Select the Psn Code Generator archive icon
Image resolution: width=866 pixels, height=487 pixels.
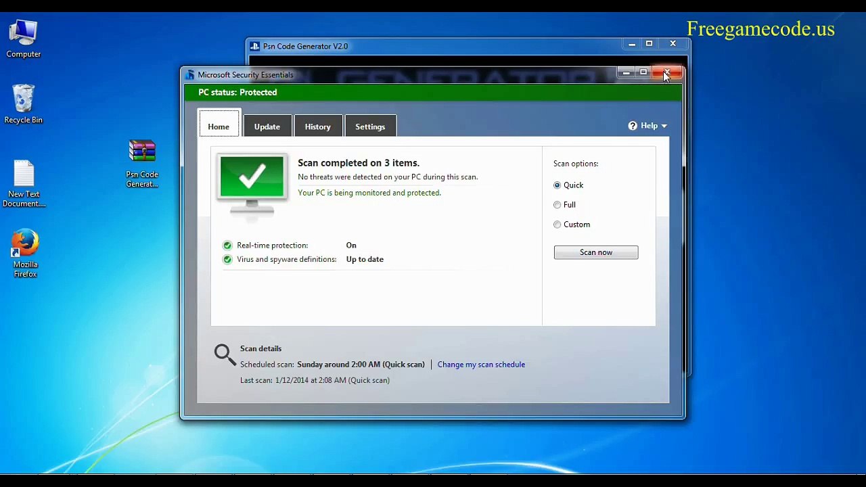(142, 164)
